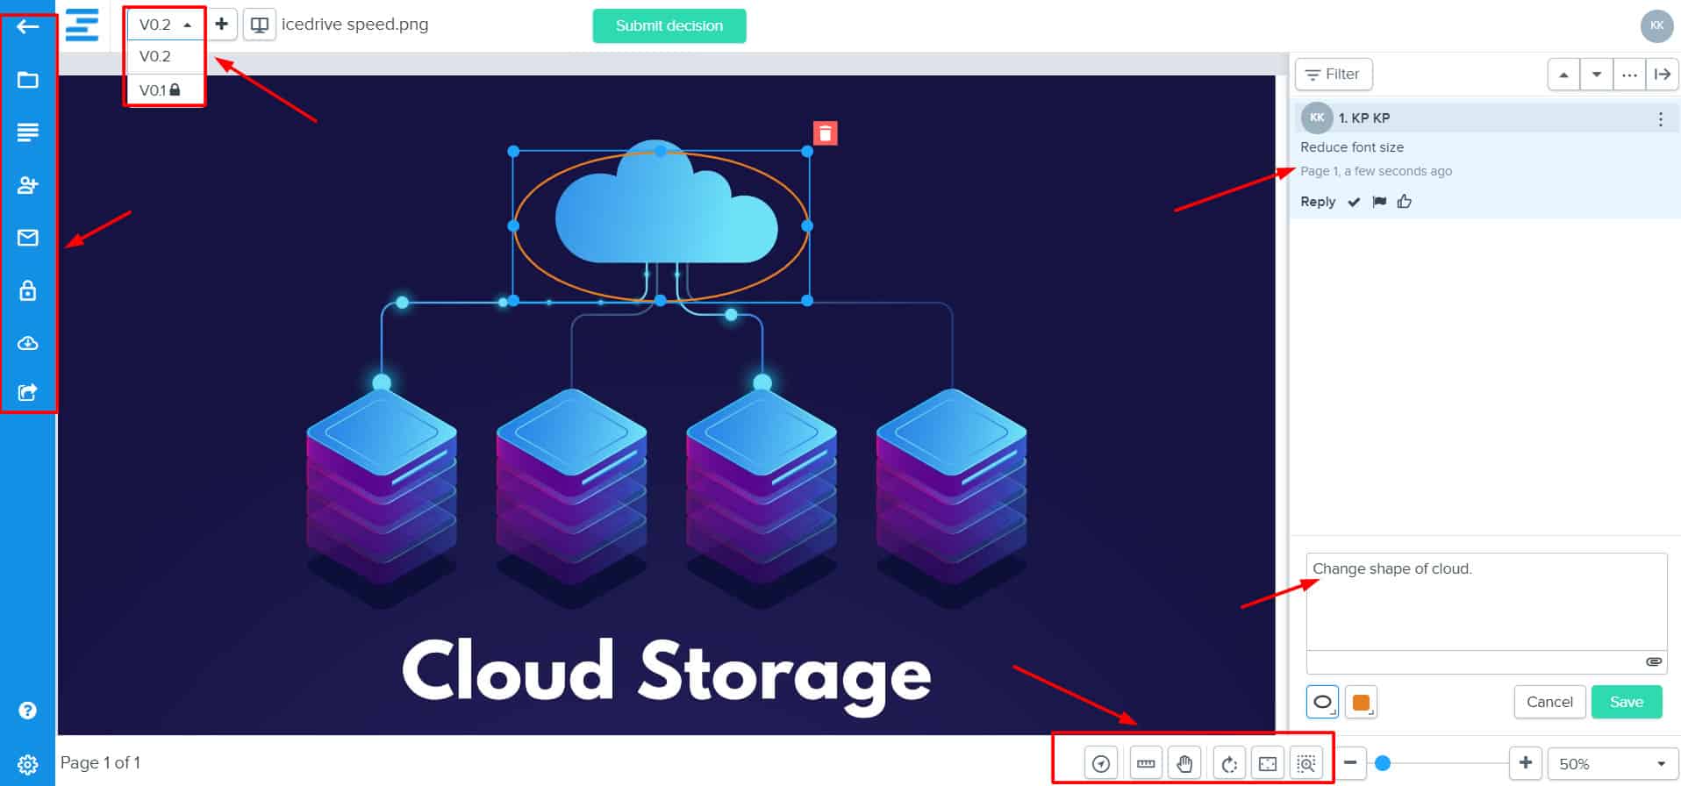
Task: Rotate the image with the rotate icon
Action: point(1229,763)
